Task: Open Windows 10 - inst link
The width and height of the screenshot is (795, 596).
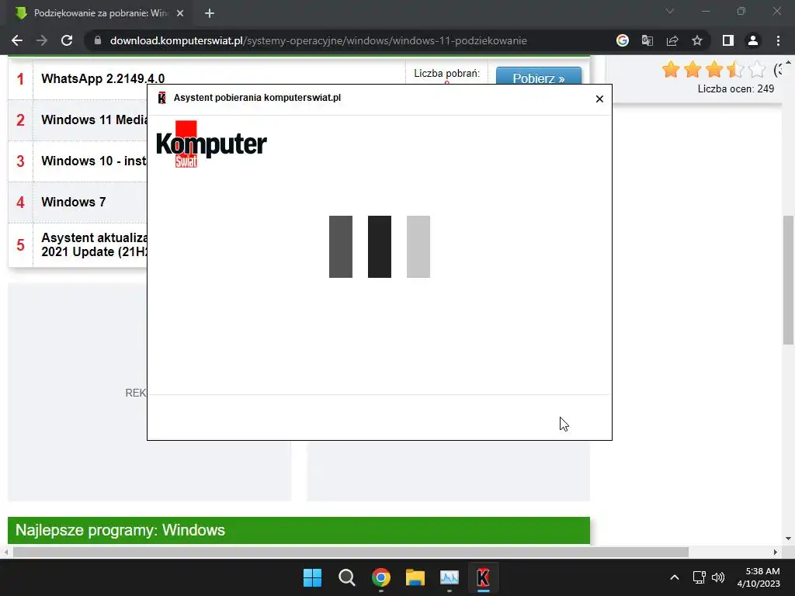Action: [x=94, y=161]
